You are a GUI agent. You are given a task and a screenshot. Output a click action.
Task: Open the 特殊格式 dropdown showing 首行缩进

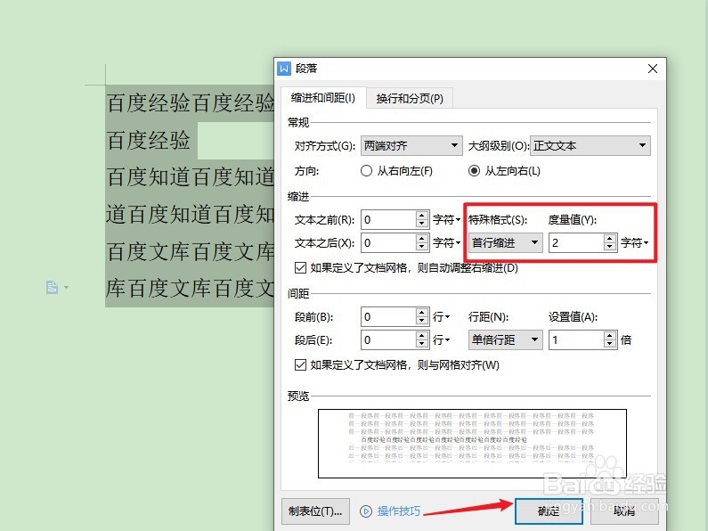click(505, 243)
